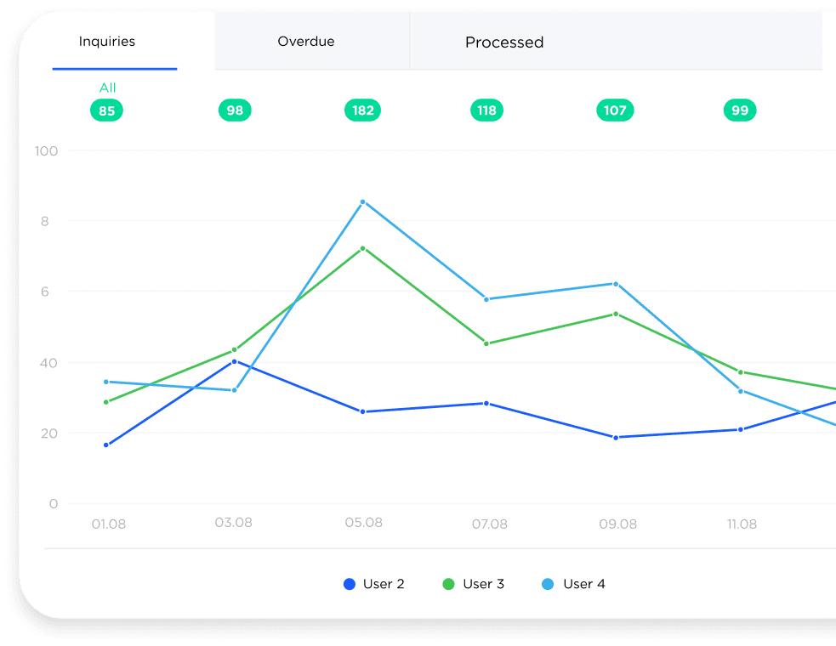836x646 pixels.
Task: Switch to the Processed tab
Action: coord(503,42)
